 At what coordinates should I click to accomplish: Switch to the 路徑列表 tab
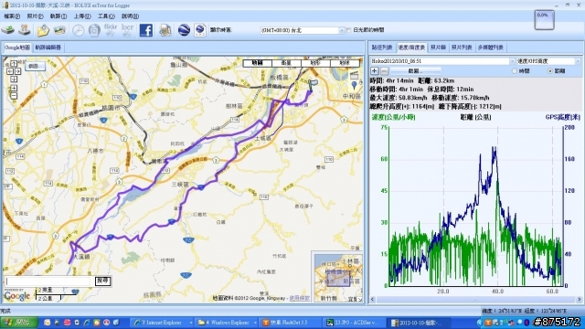coord(382,48)
